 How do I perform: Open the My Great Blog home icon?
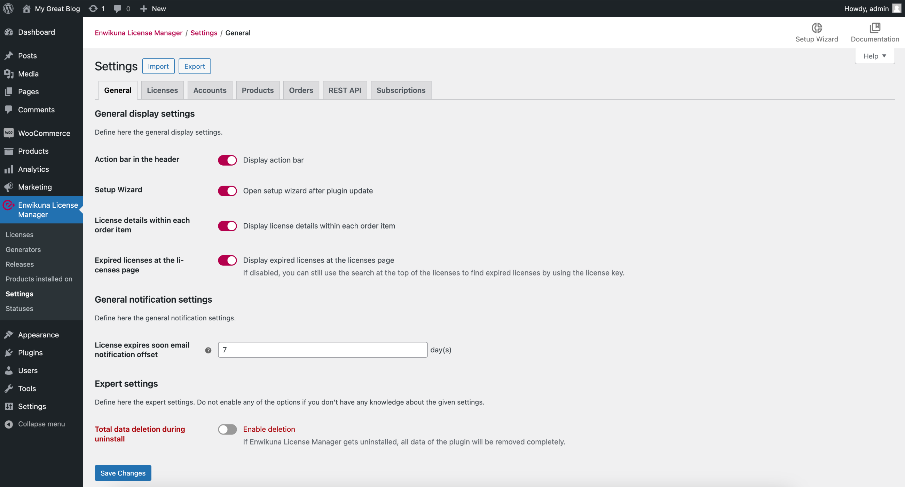point(26,8)
